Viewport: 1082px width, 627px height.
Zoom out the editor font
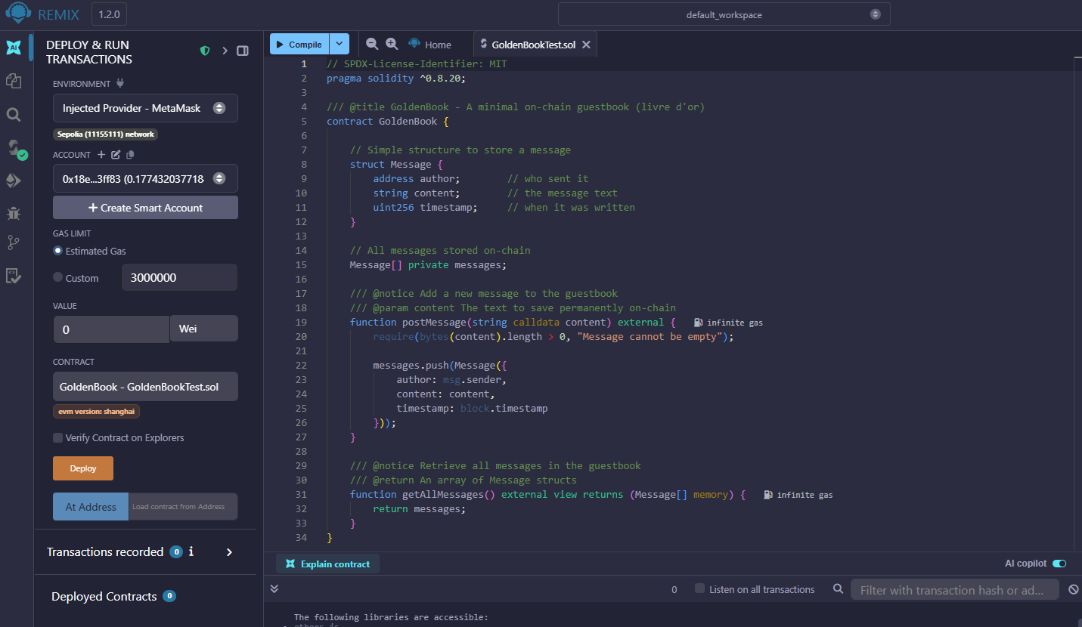(372, 45)
